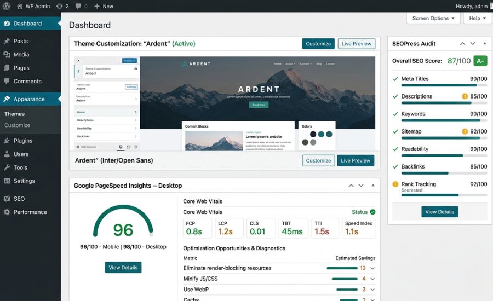Open WP Admin home icon link
This screenshot has width=493, height=301.
click(20, 6)
